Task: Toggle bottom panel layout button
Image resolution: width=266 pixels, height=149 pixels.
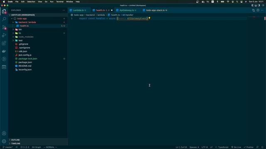Action: (256, 5)
